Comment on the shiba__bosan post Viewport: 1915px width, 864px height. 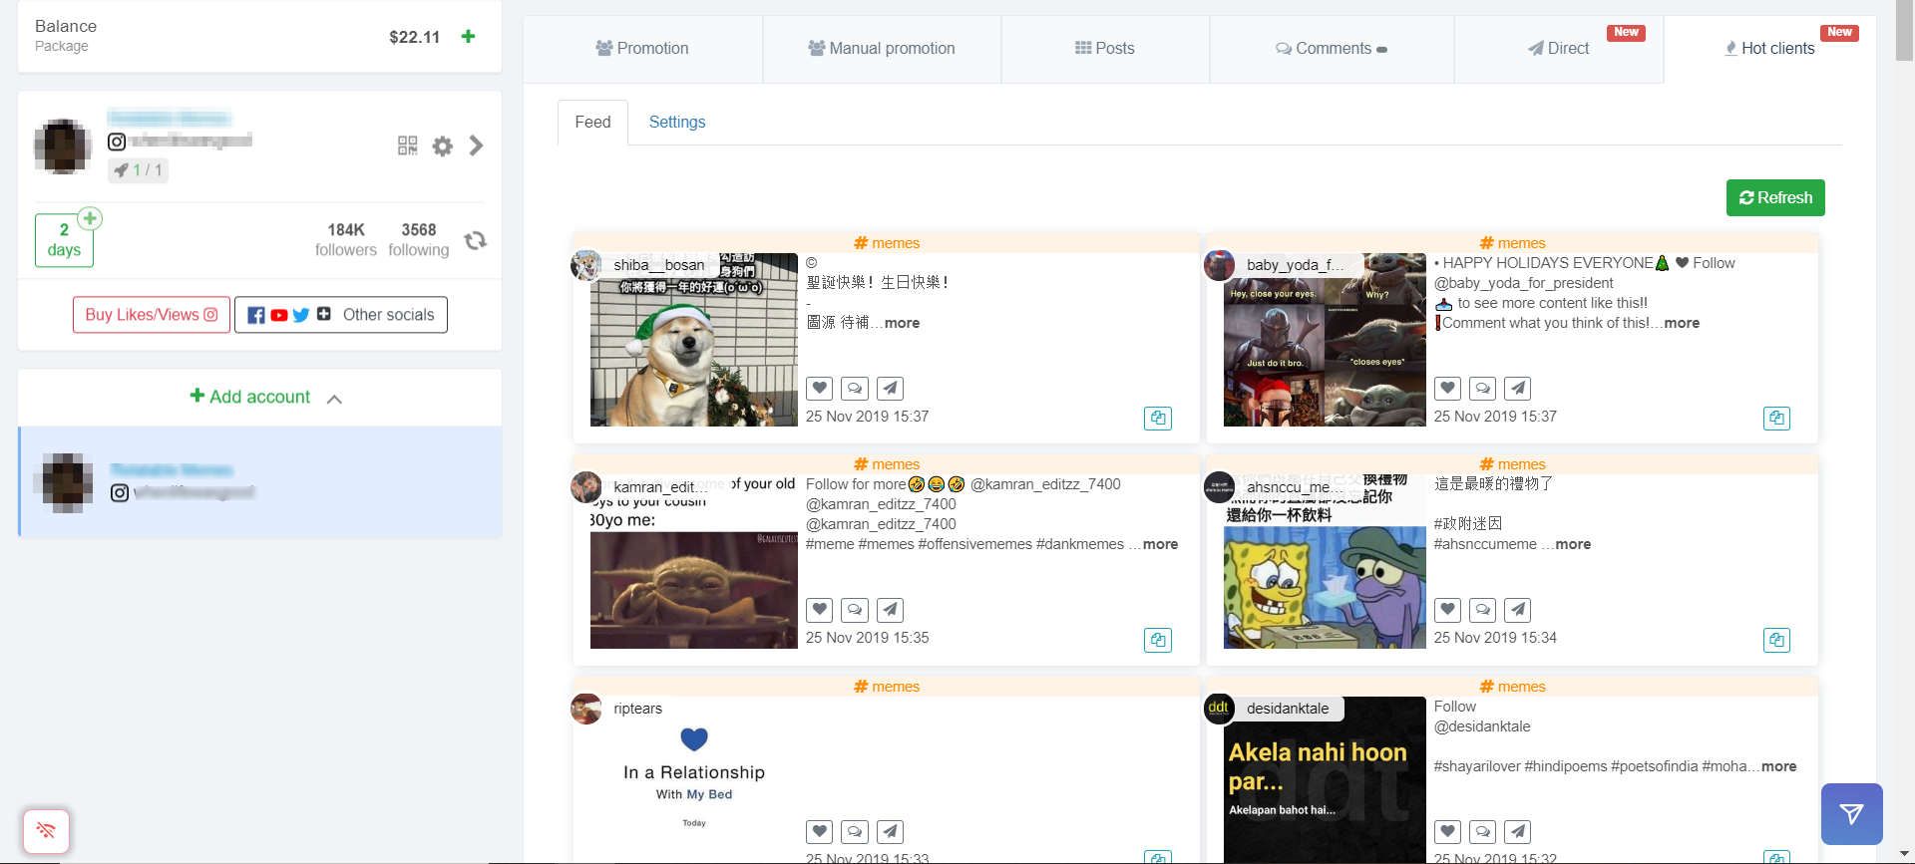pos(855,388)
